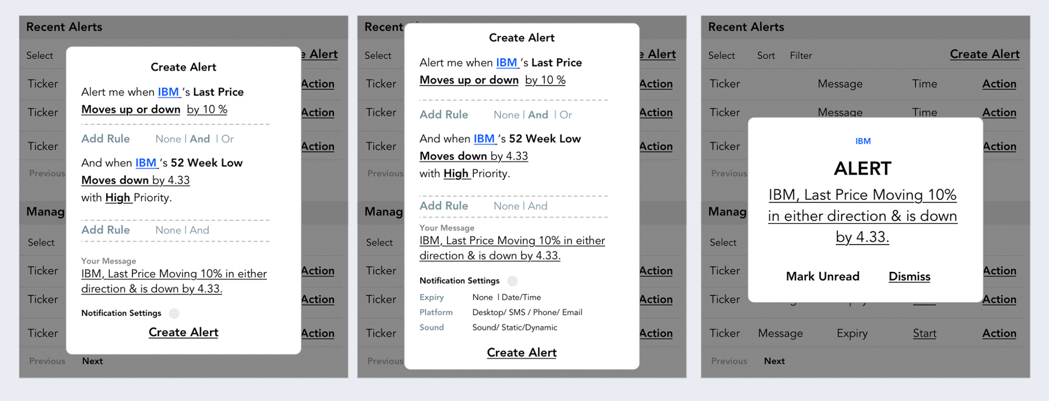Change High priority setting in left dialog
Image resolution: width=1049 pixels, height=401 pixels.
119,198
